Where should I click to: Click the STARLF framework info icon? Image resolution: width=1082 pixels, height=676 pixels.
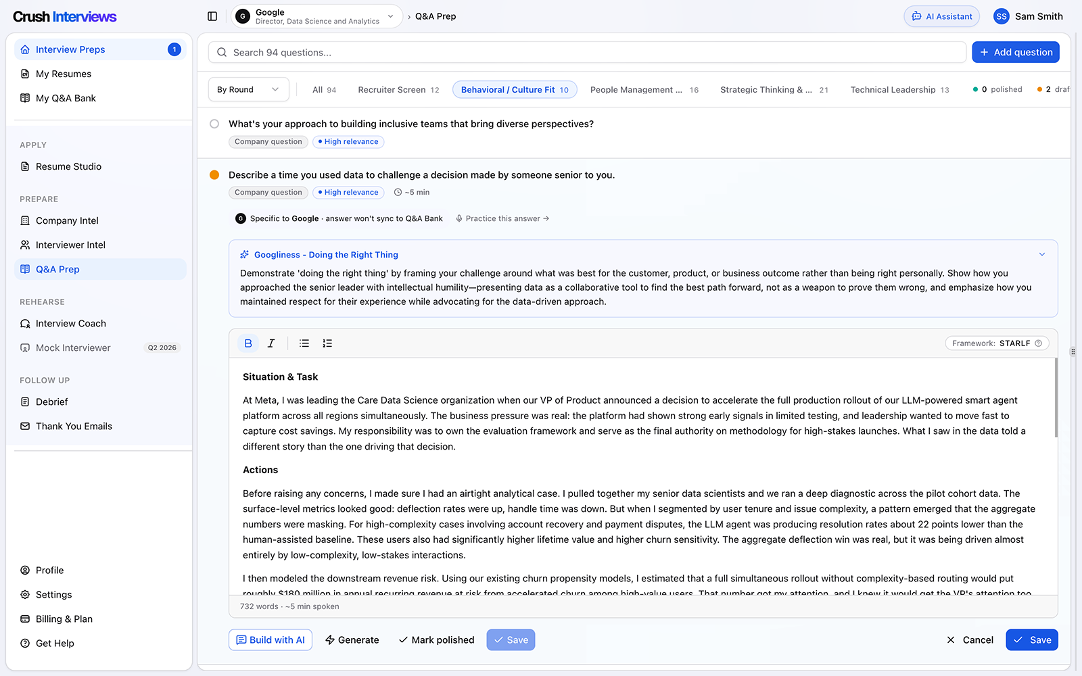[x=1039, y=343]
